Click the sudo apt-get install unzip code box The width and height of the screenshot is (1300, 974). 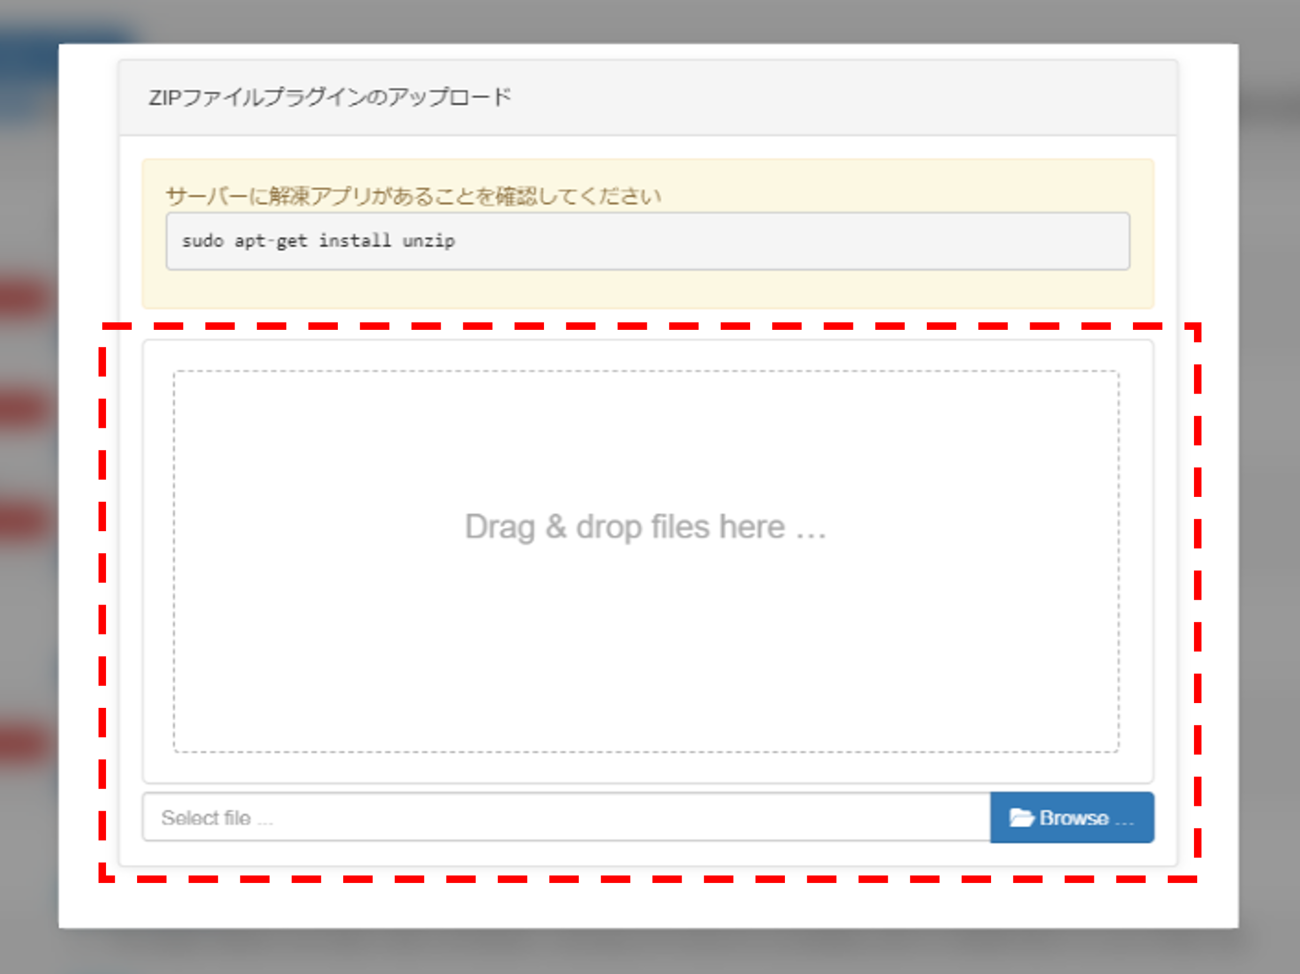tap(646, 241)
